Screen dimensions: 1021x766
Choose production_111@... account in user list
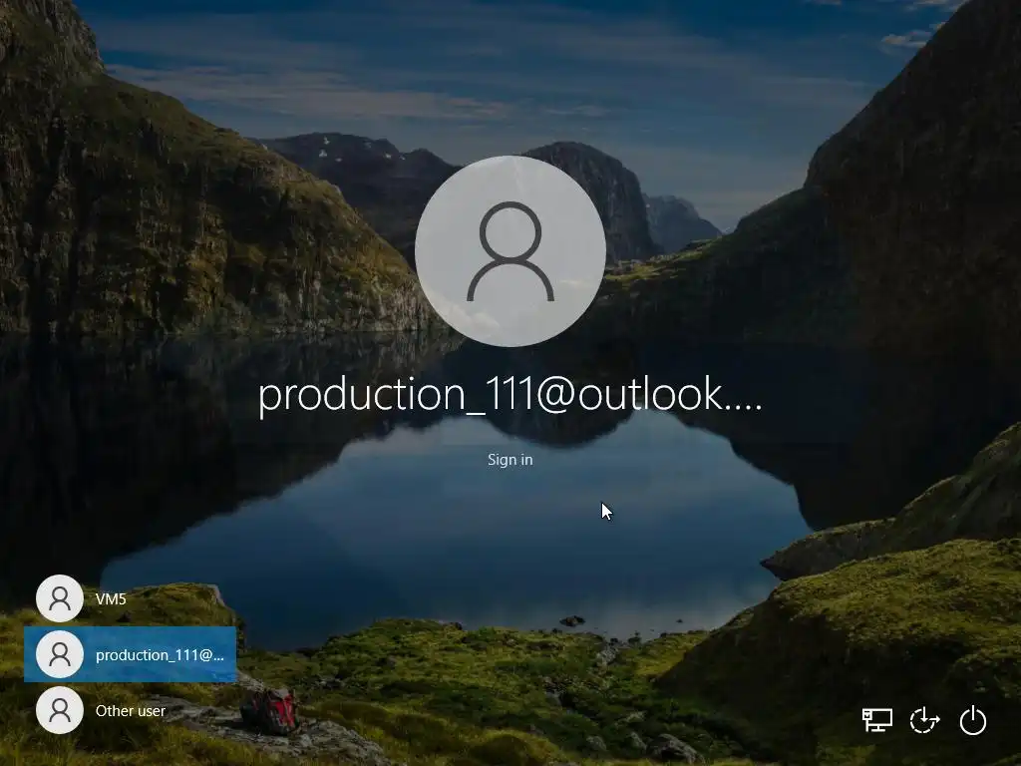[x=131, y=654]
